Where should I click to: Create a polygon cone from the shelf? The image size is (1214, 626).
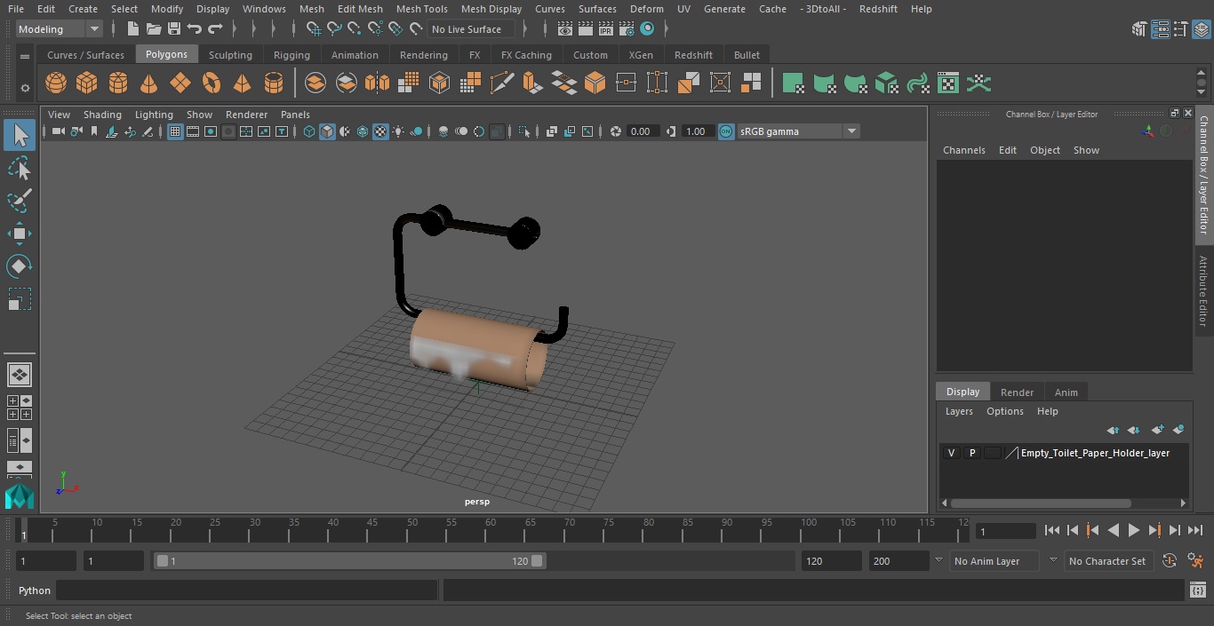149,83
